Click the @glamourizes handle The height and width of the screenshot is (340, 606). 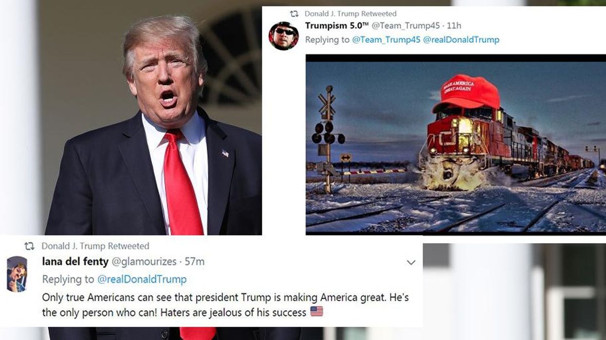[x=144, y=262]
